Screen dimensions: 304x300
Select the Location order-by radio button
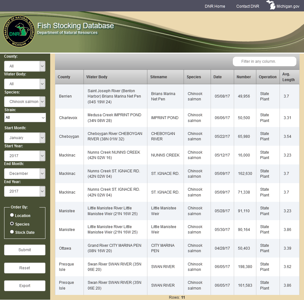pos(12,215)
